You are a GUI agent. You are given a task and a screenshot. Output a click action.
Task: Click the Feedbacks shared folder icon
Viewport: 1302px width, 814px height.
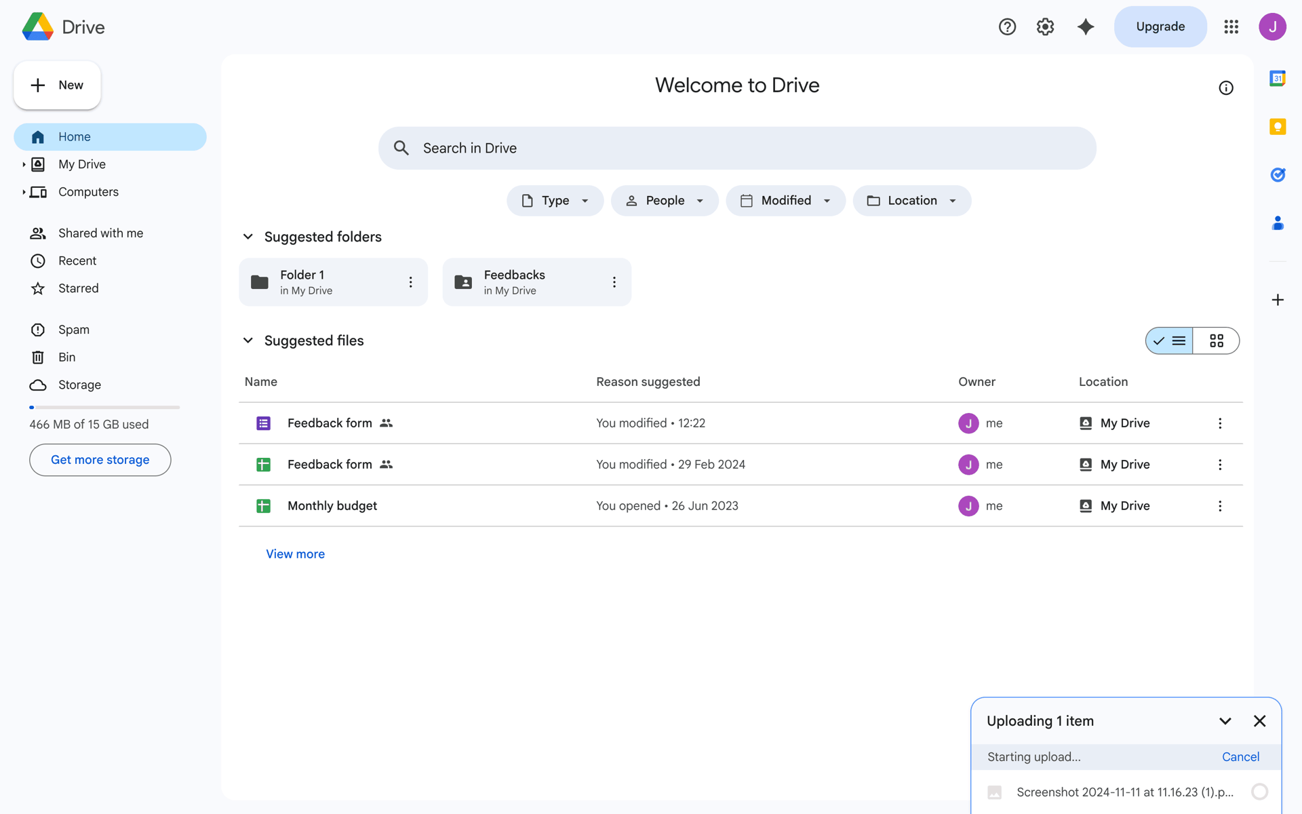463,282
